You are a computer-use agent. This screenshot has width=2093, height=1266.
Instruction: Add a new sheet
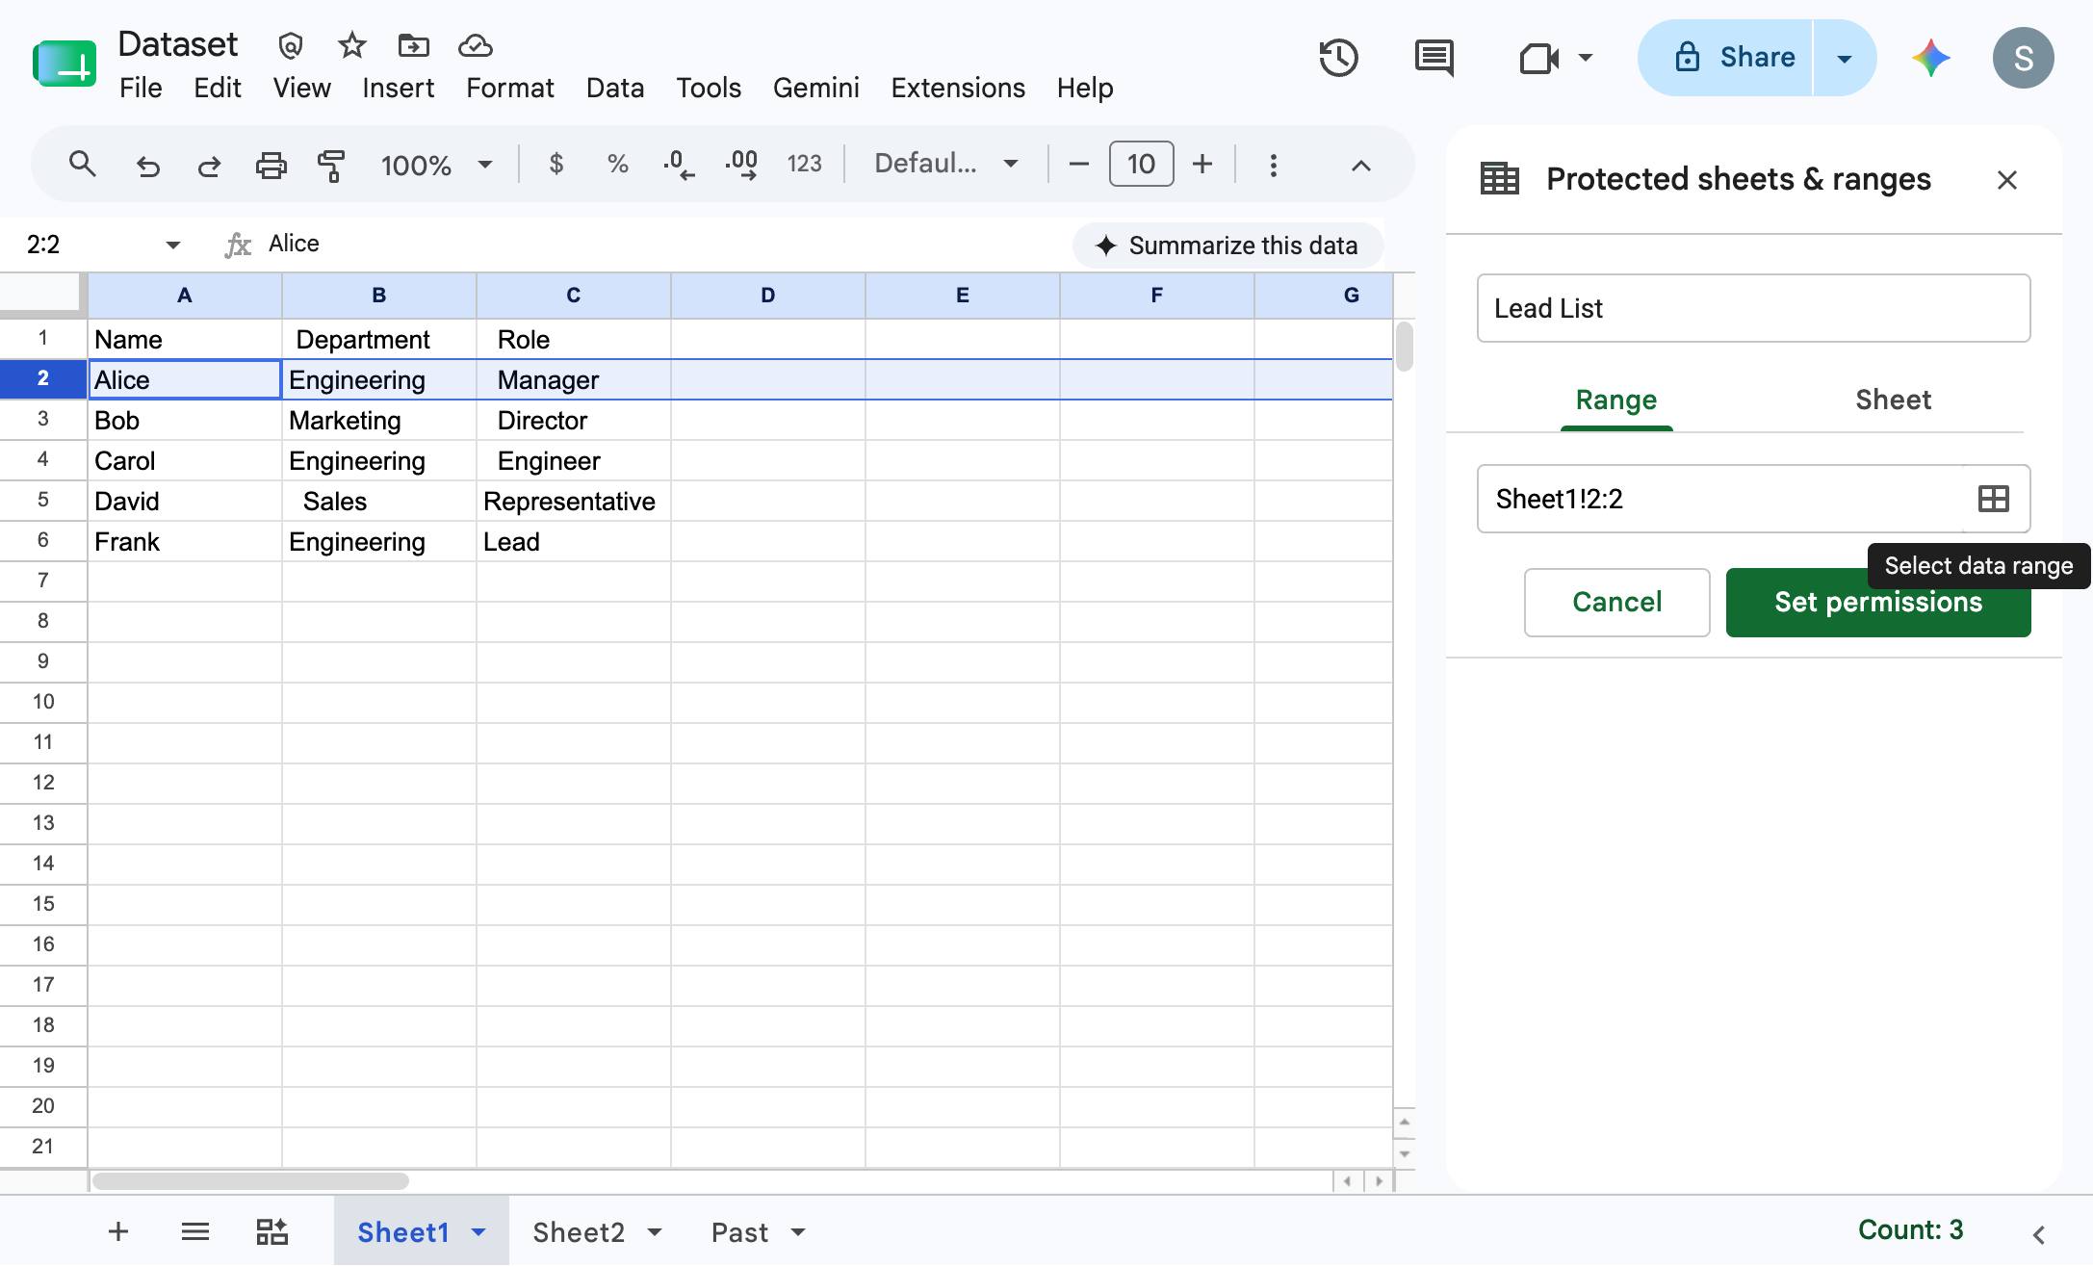(118, 1231)
